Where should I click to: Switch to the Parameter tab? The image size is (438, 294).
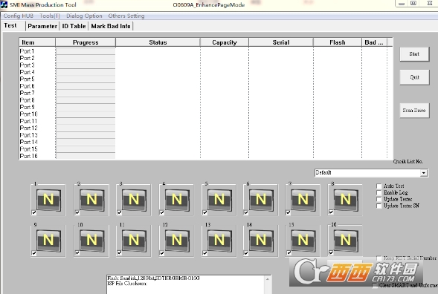click(42, 26)
